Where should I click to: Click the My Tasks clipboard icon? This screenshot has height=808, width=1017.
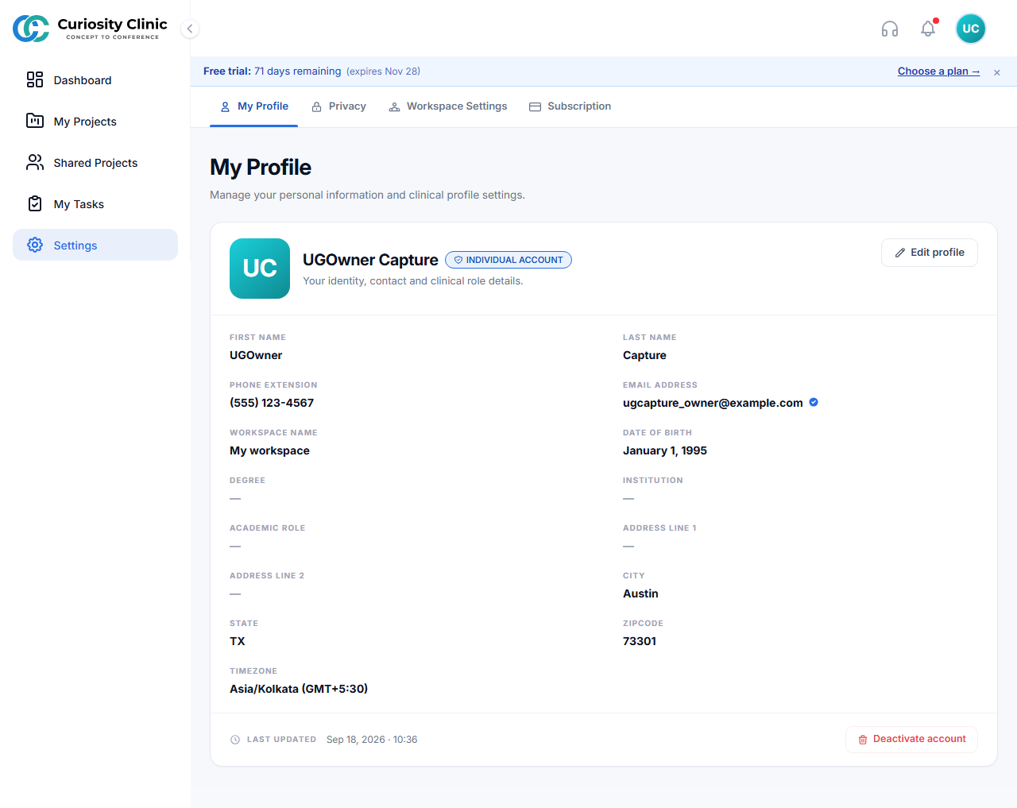[x=35, y=203]
